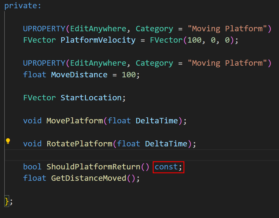The height and width of the screenshot is (218, 279).
Task: Click the yellow lightbulb quick-fix icon
Action: 8,141
